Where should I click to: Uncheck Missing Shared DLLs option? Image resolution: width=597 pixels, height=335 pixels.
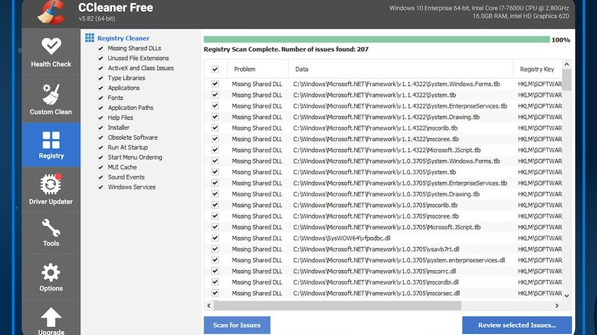[x=100, y=48]
